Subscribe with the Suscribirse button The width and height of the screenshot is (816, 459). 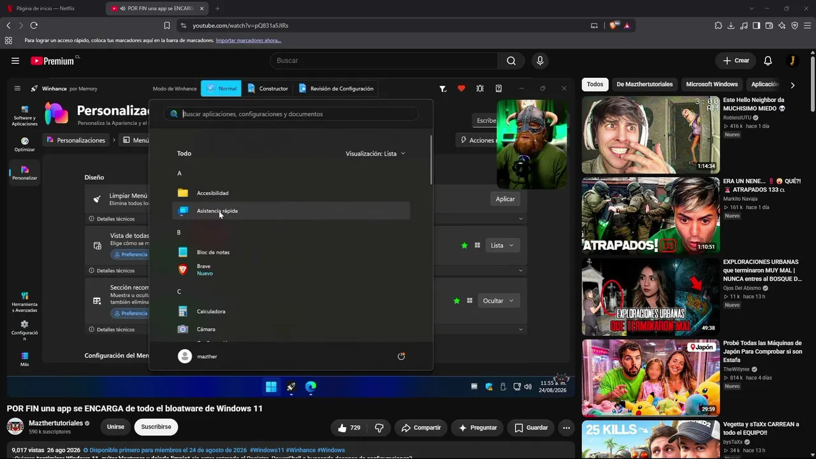pos(156,427)
